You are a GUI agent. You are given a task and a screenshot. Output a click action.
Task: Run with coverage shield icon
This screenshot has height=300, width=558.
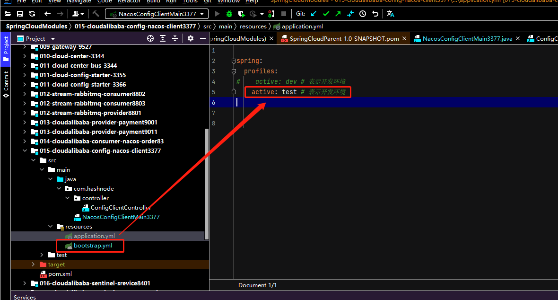point(241,14)
